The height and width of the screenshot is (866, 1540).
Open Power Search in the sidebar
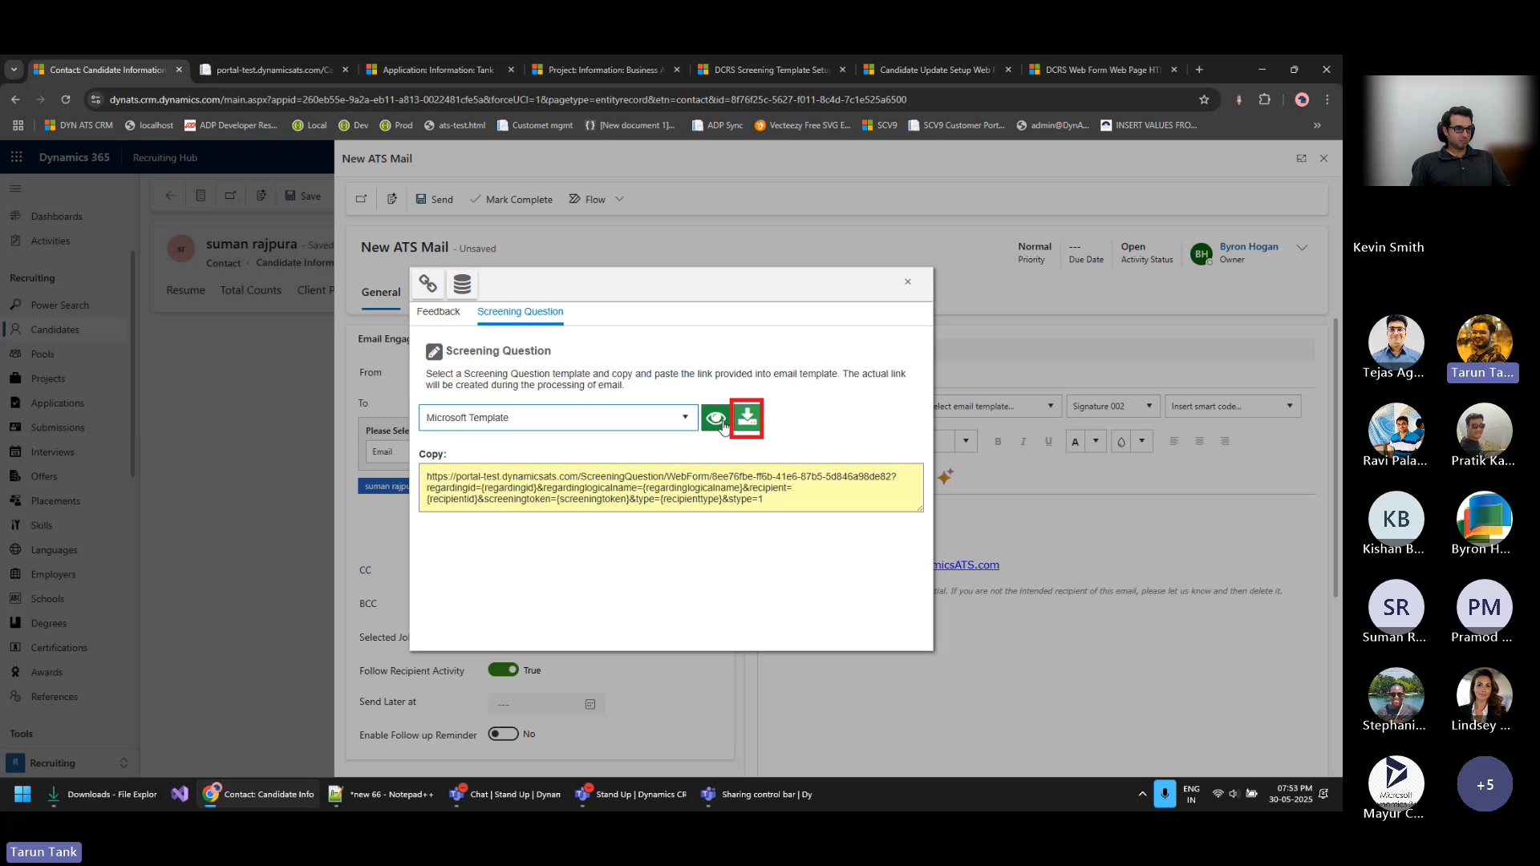pos(59,306)
